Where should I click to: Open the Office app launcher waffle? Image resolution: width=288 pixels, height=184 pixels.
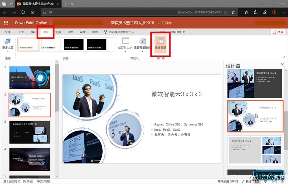pyautogui.click(x=6, y=23)
